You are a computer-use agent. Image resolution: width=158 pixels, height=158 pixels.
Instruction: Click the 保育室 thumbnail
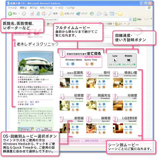coord(91,128)
